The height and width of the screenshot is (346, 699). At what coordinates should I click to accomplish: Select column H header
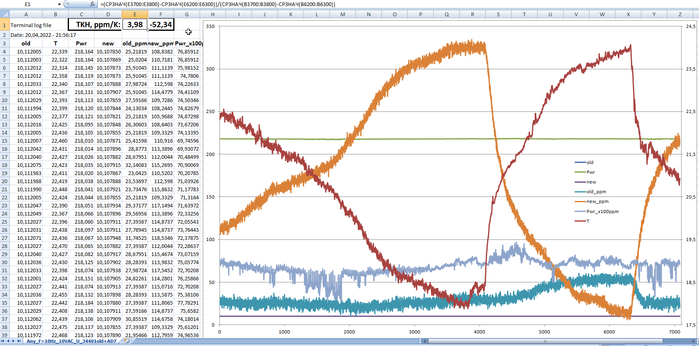click(x=213, y=14)
